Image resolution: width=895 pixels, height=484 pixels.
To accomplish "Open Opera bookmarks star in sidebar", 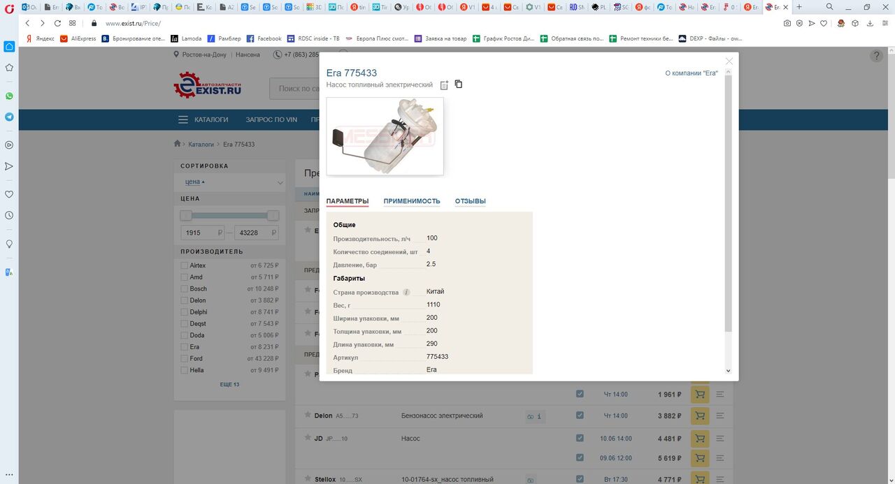I will pos(9,68).
